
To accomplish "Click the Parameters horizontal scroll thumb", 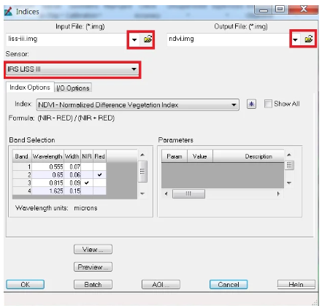I will (188, 194).
